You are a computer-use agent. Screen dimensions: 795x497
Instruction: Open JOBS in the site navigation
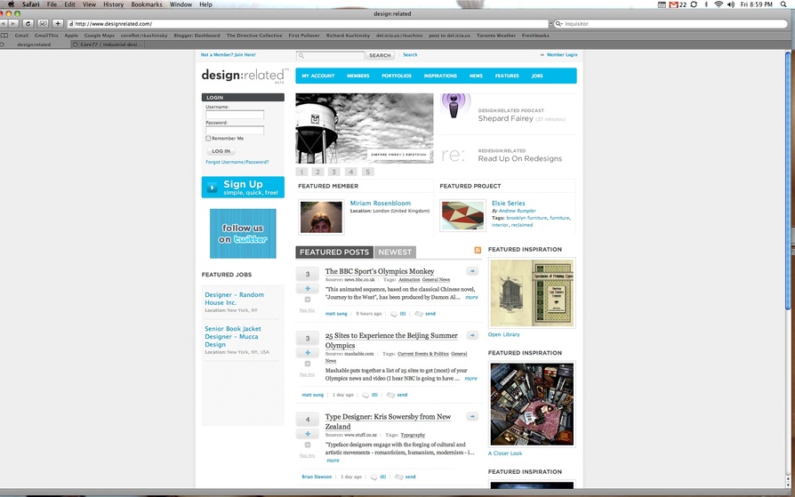pos(537,76)
